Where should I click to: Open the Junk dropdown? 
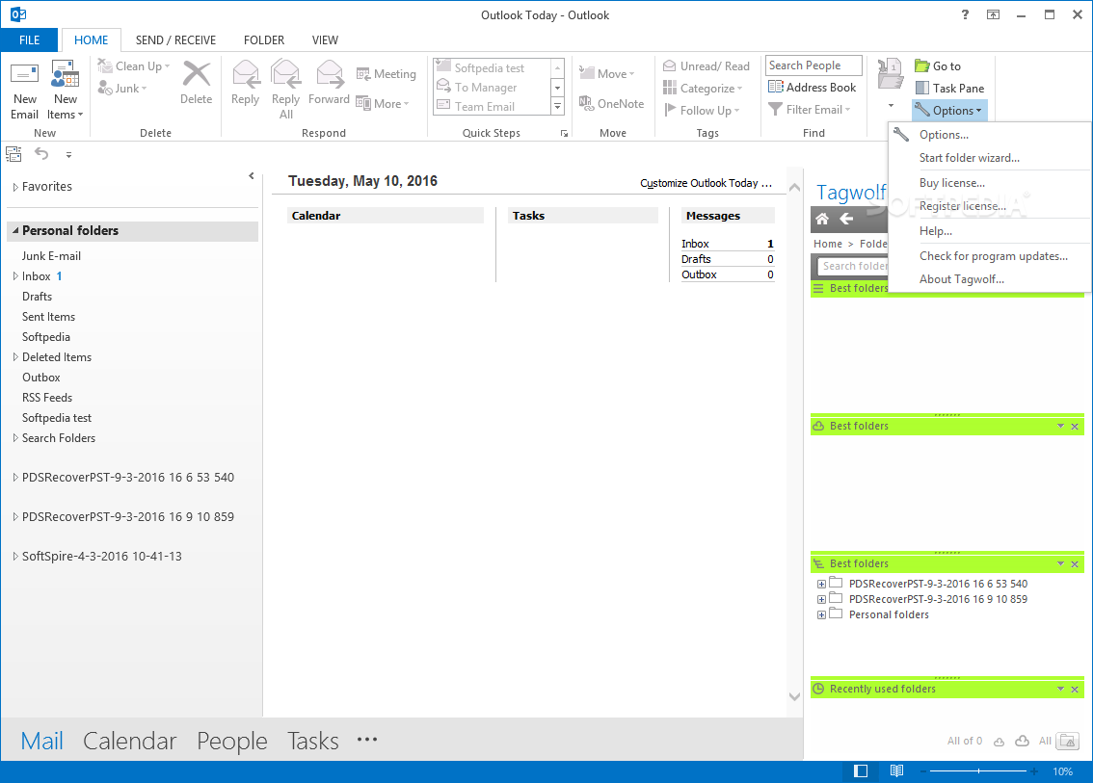point(122,89)
